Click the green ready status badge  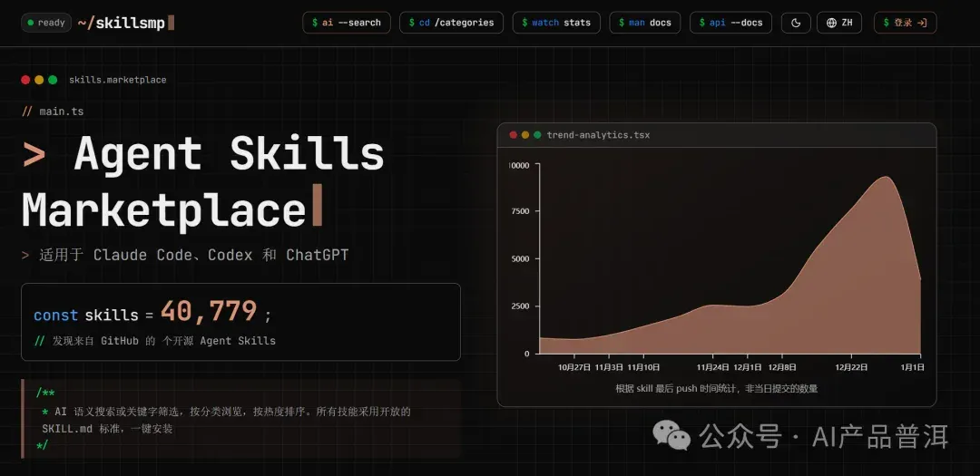(x=46, y=23)
